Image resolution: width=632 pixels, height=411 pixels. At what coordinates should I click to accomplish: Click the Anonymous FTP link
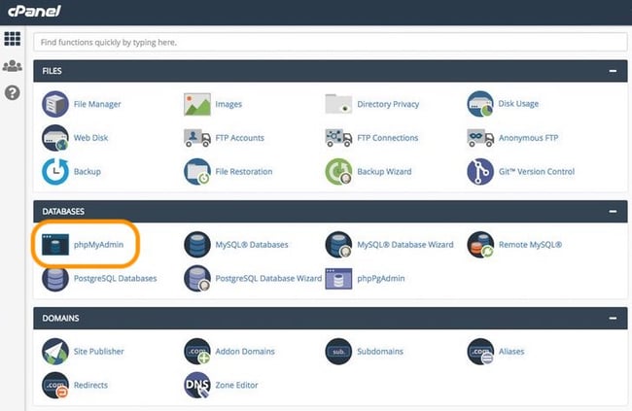click(528, 138)
